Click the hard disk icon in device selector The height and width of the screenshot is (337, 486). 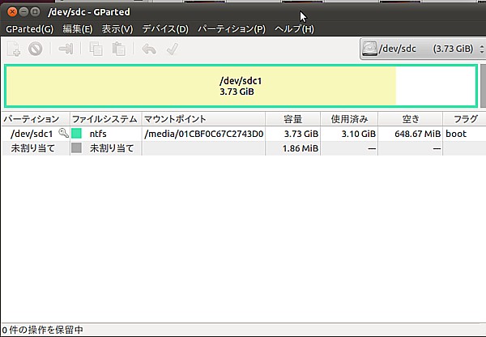[x=369, y=49]
